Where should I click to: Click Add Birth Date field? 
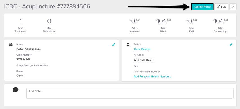[x=144, y=60]
